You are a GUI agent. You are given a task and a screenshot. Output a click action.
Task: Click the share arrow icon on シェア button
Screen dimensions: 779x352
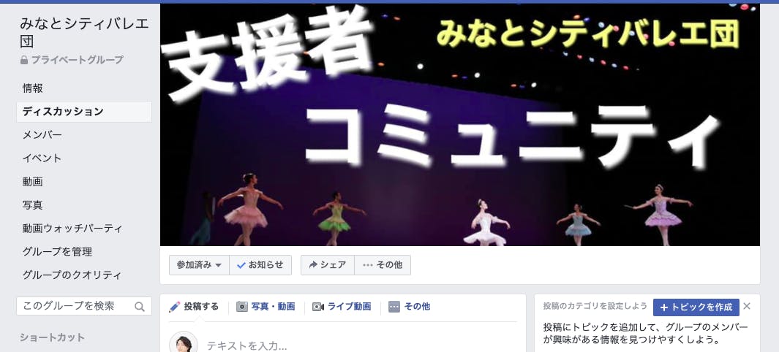pyautogui.click(x=312, y=265)
